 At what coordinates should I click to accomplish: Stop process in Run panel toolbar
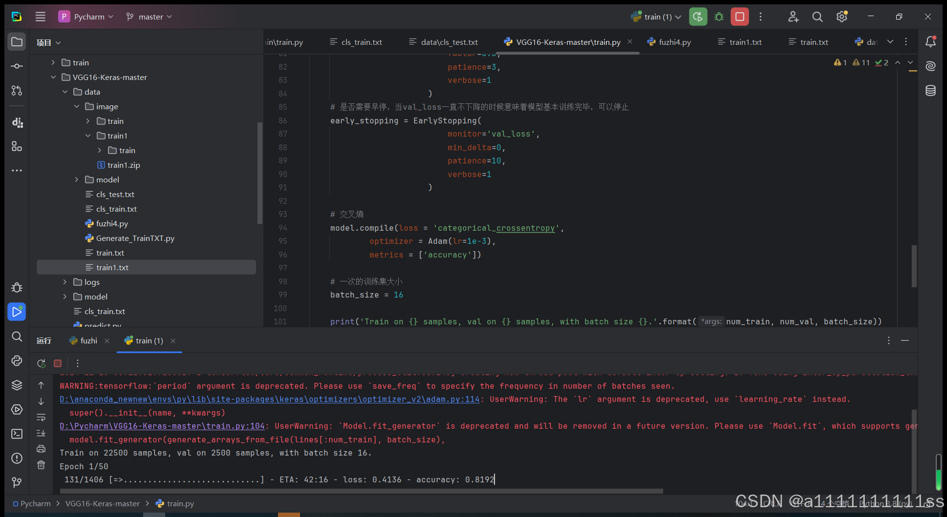[58, 363]
